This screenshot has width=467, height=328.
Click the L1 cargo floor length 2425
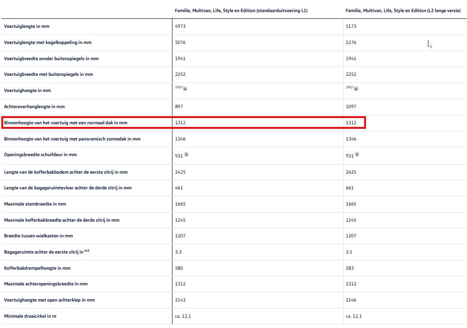click(180, 172)
